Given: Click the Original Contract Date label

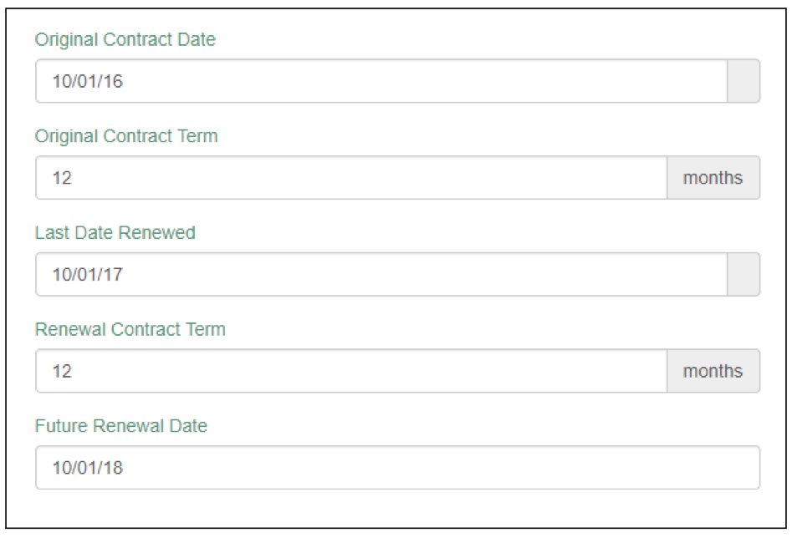Looking at the screenshot, I should click(x=125, y=39).
